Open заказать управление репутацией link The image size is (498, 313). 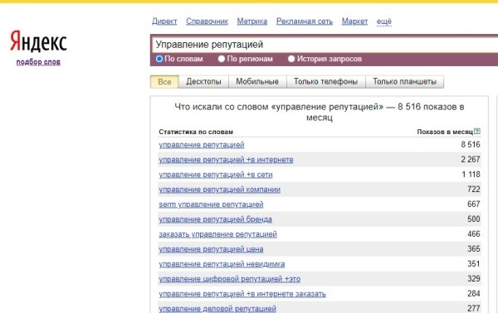click(x=217, y=234)
